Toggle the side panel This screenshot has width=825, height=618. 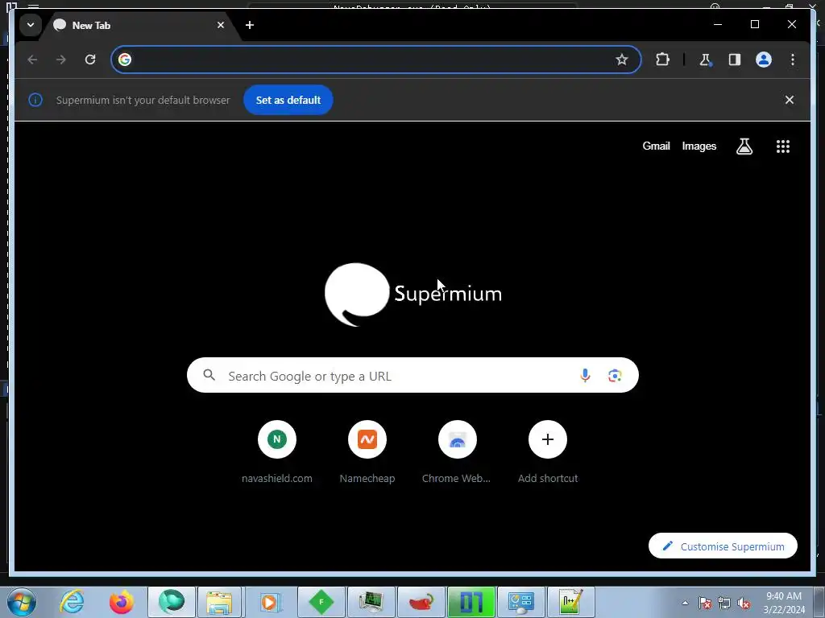point(735,60)
